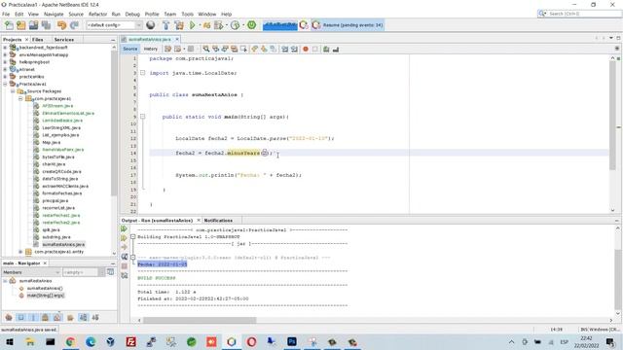Expand com.practicajava1.entity package node

pyautogui.click(x=20, y=252)
